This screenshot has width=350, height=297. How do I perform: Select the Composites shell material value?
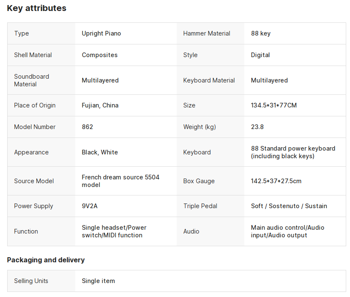100,55
